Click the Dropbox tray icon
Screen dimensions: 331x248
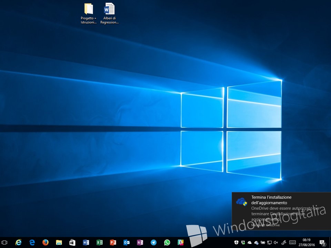click(243, 242)
